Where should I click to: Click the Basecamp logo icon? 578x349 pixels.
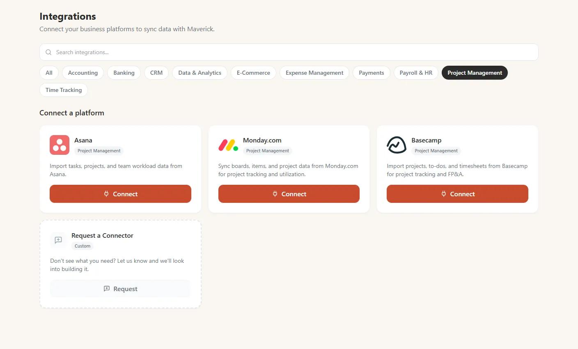[397, 145]
